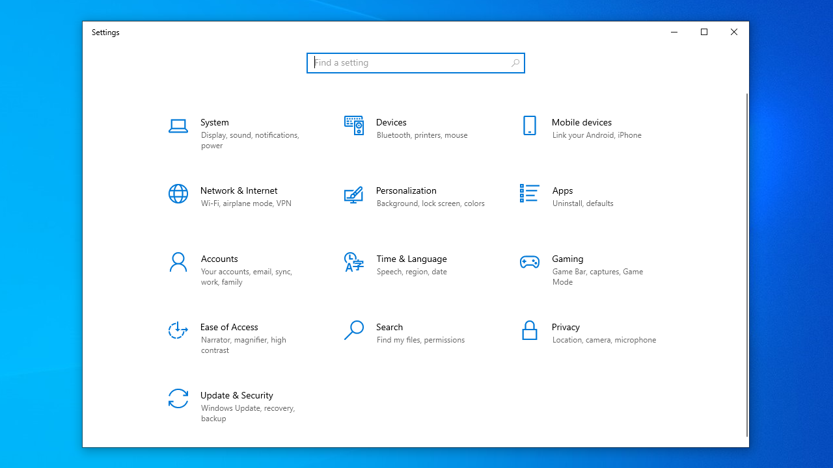Click the Search magnifier category icon
Image resolution: width=833 pixels, height=468 pixels.
pyautogui.click(x=353, y=330)
